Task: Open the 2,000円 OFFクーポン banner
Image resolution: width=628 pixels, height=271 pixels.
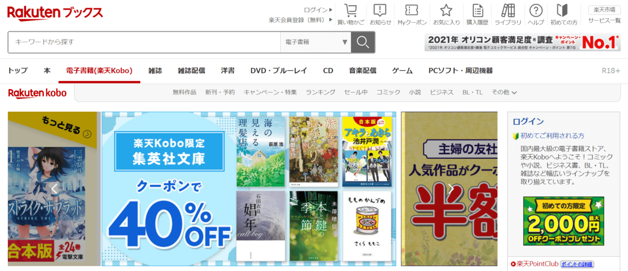Action: (564, 221)
